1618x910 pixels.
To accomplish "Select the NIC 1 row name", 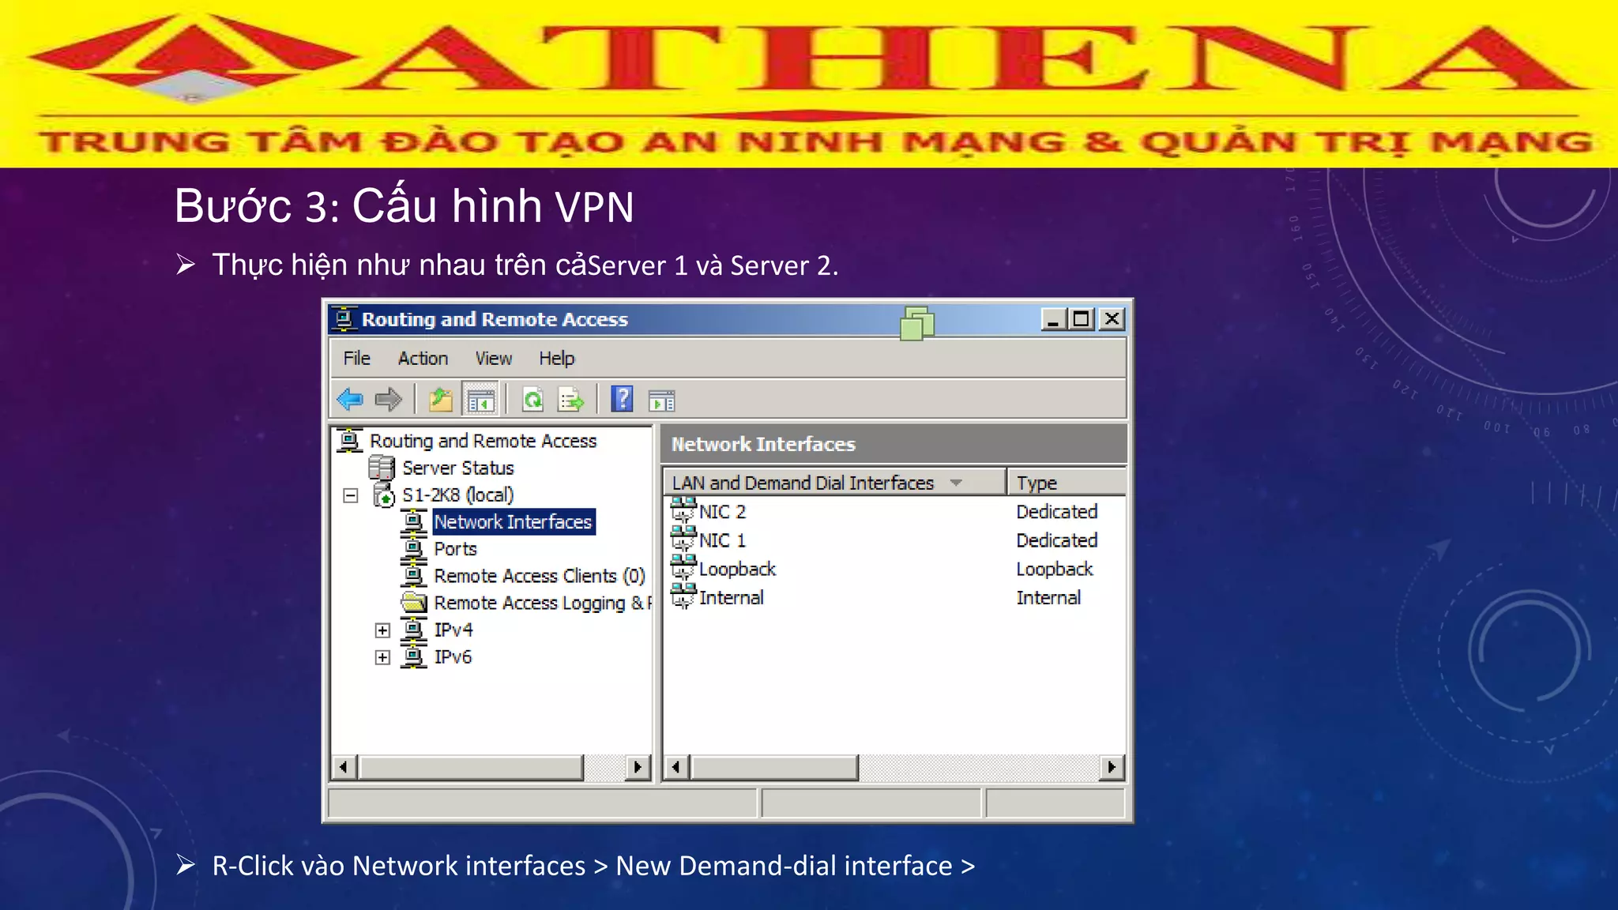I will (723, 540).
